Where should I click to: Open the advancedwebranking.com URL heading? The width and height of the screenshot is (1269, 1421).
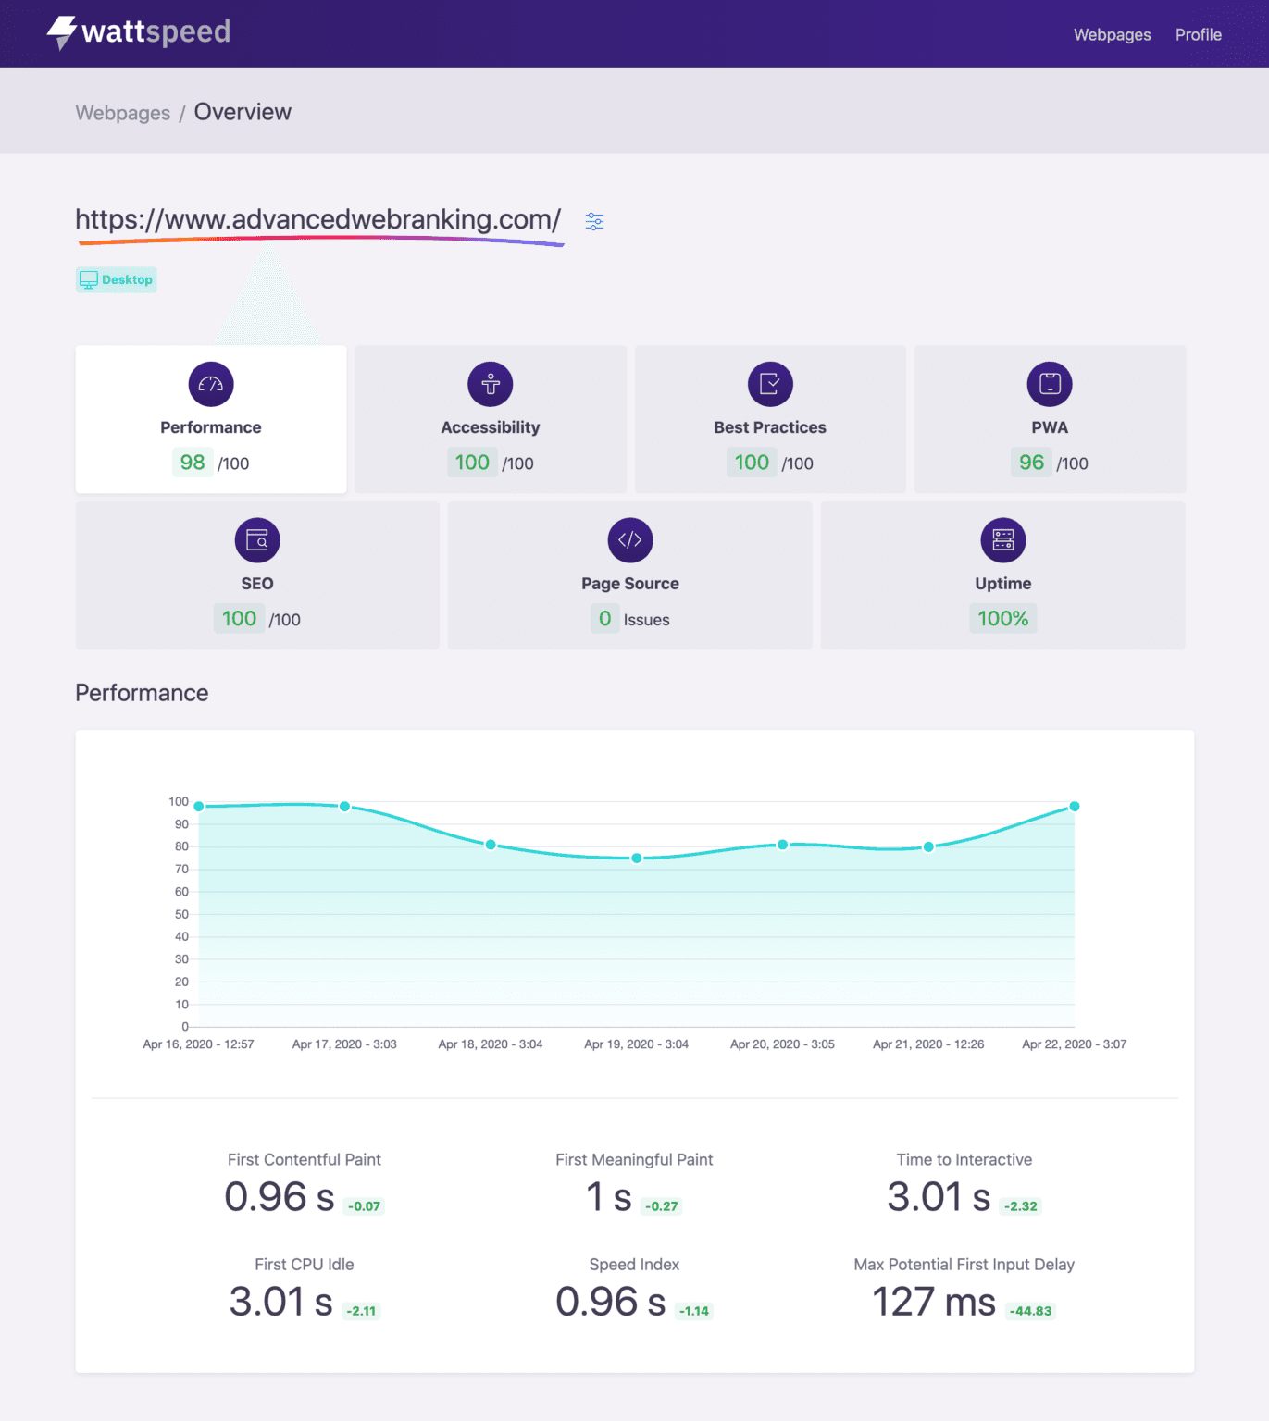coord(318,219)
